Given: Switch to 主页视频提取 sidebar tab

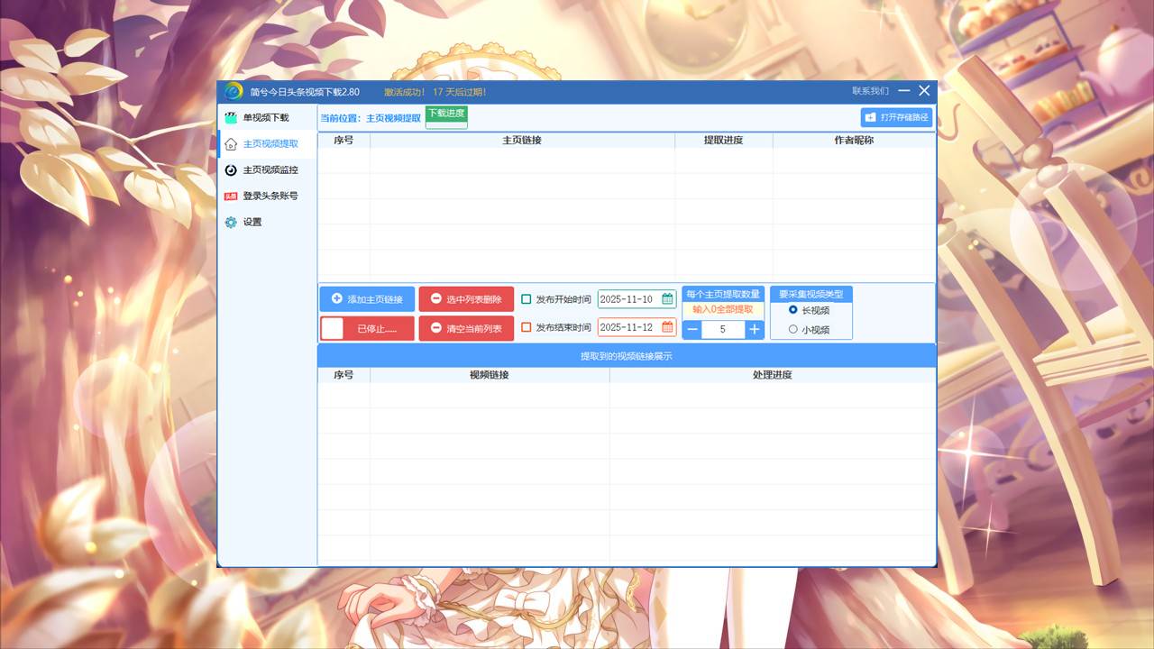Looking at the screenshot, I should point(270,144).
